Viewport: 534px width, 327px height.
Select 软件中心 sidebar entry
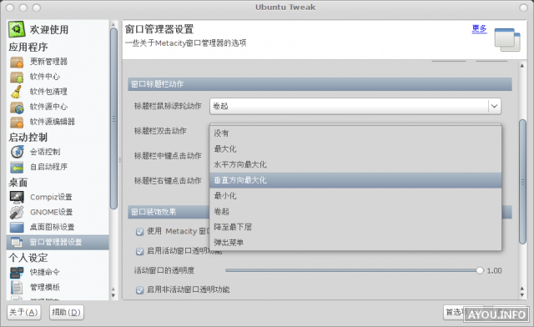45,77
